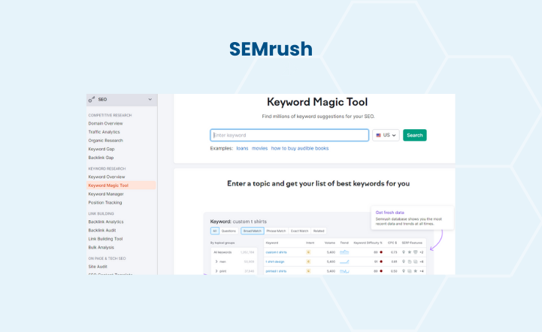The width and height of the screenshot is (542, 332).
Task: Click trend sparkline for printed t shirts
Action: coord(344,271)
